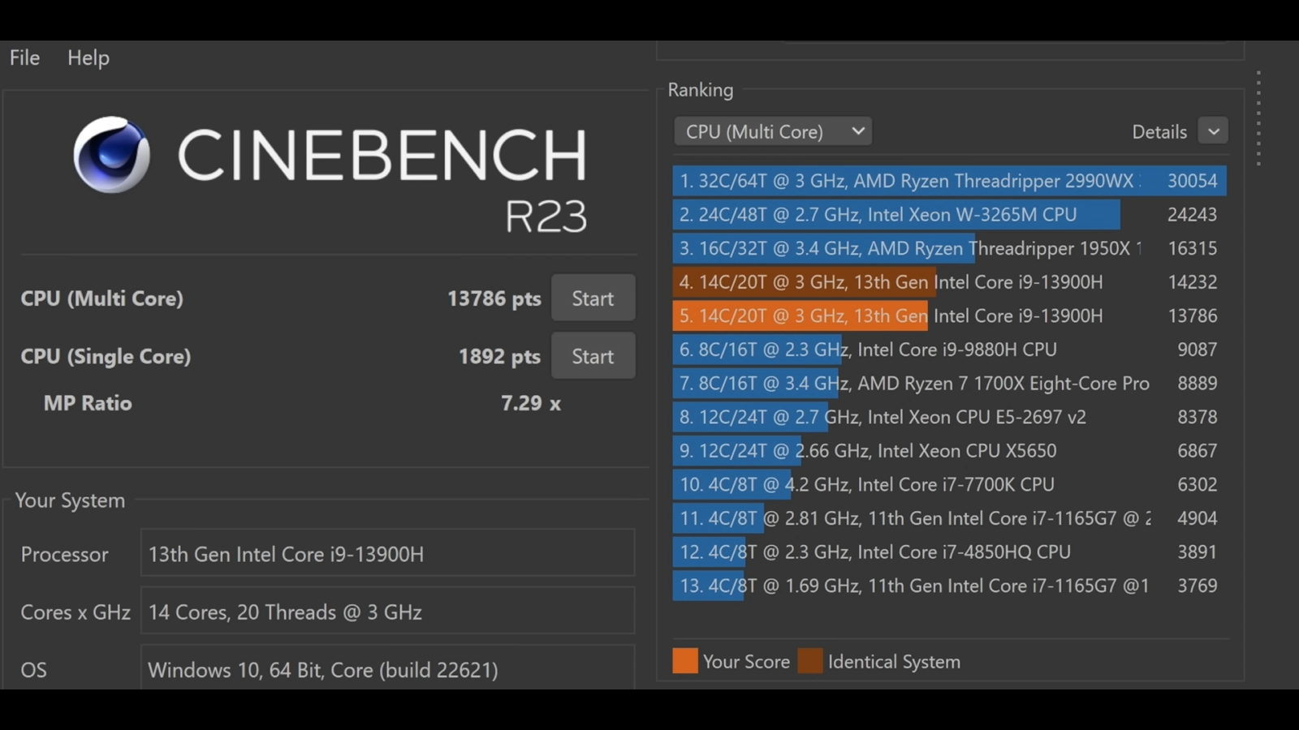The image size is (1299, 730).
Task: Click the brown Identical System swatch
Action: 809,661
